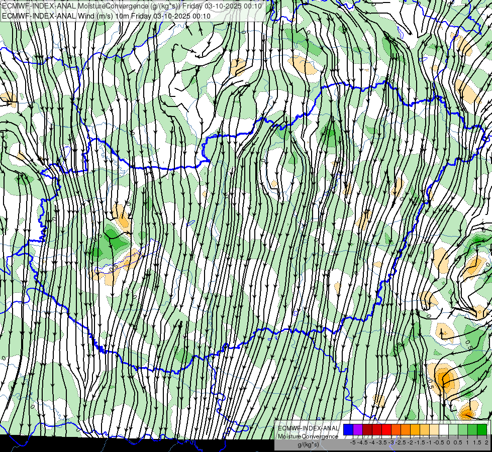Image resolution: width=492 pixels, height=452 pixels.
Task: Click the legend tick value -4.5
Action: click(x=363, y=442)
